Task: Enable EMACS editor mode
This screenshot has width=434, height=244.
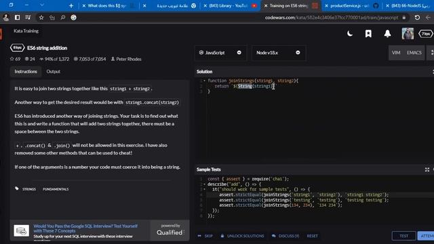Action: (x=414, y=53)
